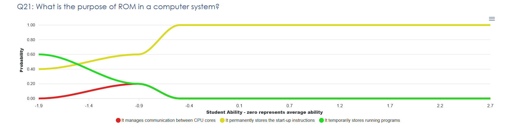Screen dimensions: 514x128
Task: Click the 1.00 y-axis tick label
Action: pyautogui.click(x=31, y=25)
